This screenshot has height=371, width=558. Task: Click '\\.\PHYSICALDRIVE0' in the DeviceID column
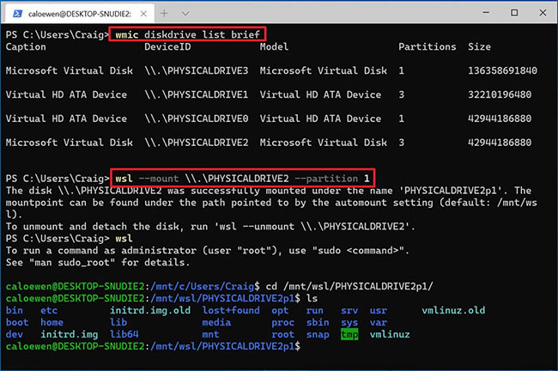click(x=197, y=119)
